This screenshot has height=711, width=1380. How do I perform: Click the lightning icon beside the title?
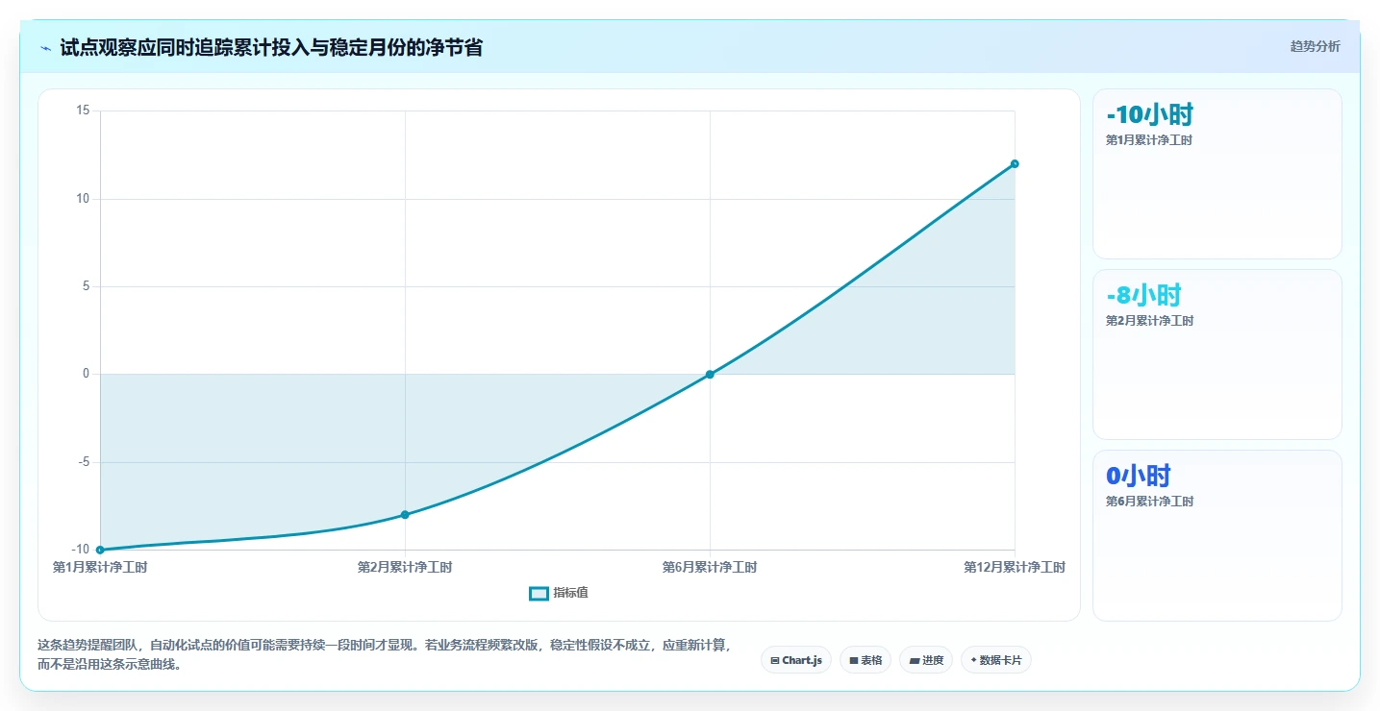pyautogui.click(x=46, y=48)
